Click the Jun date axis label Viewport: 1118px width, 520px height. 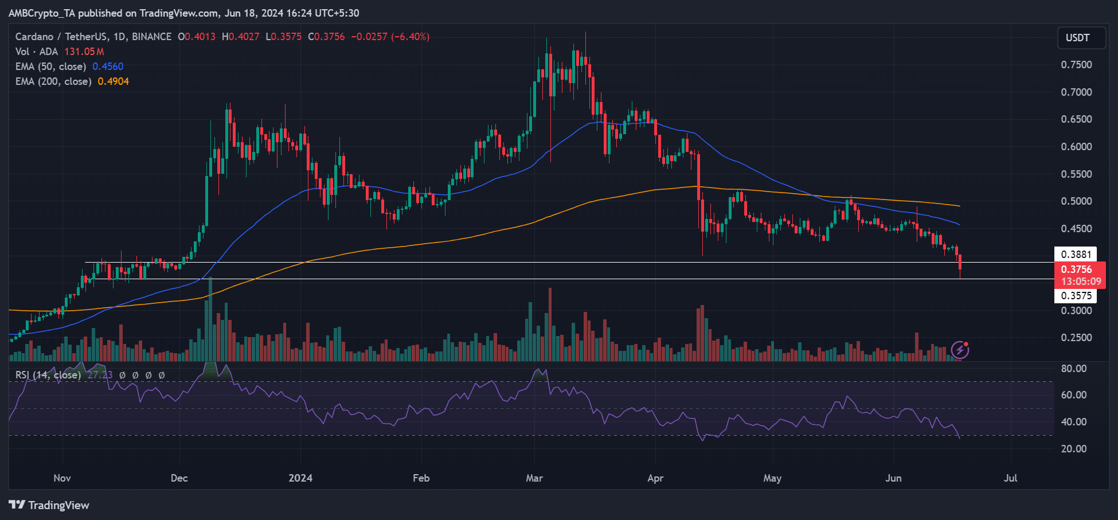tap(893, 478)
